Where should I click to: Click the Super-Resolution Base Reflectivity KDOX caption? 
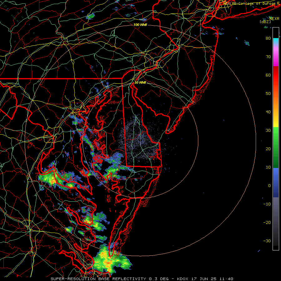pyautogui.click(x=142, y=279)
